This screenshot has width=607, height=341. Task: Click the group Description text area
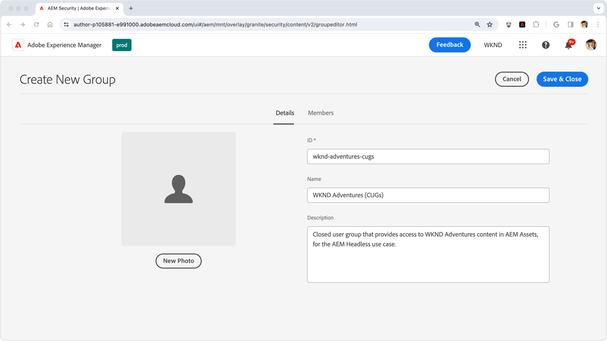428,255
